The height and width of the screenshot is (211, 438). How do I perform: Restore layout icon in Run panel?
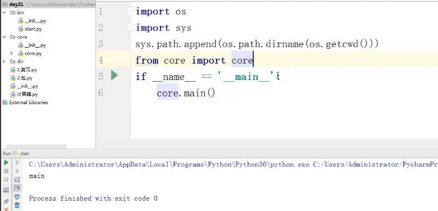(6, 191)
